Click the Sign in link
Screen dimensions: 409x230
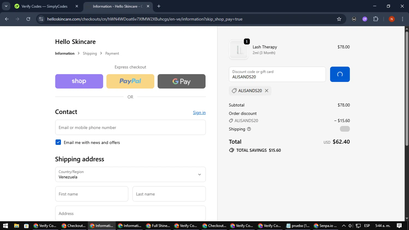[x=199, y=113]
